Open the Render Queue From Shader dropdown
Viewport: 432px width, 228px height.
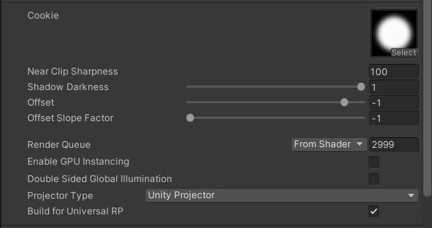[x=329, y=144]
